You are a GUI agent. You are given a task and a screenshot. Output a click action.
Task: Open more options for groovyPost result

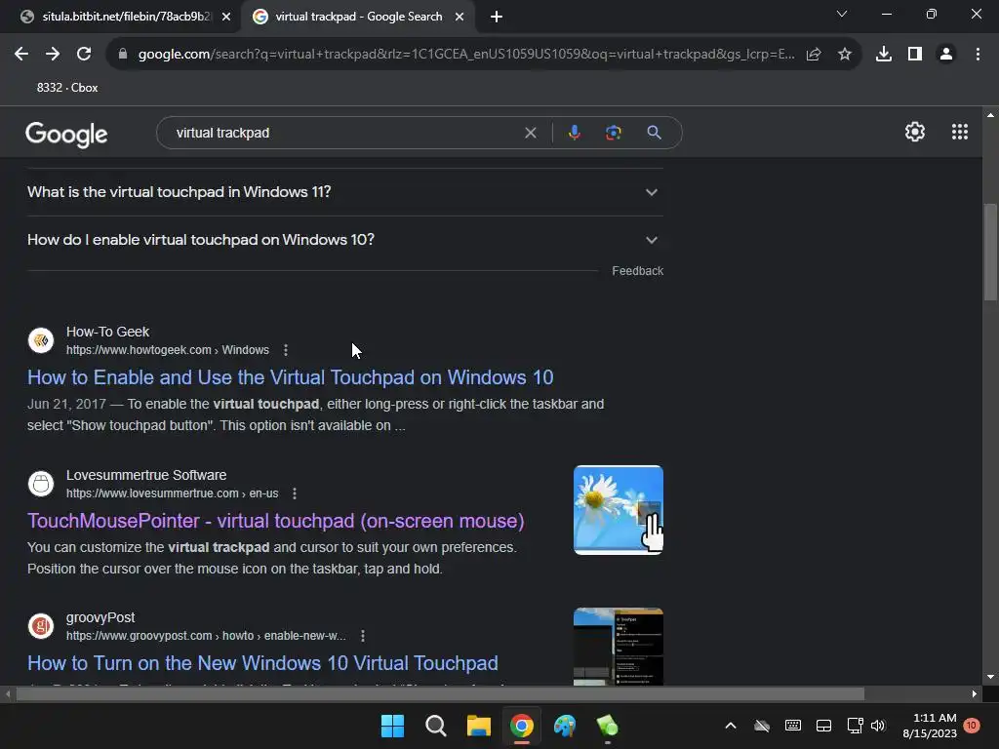pos(363,636)
